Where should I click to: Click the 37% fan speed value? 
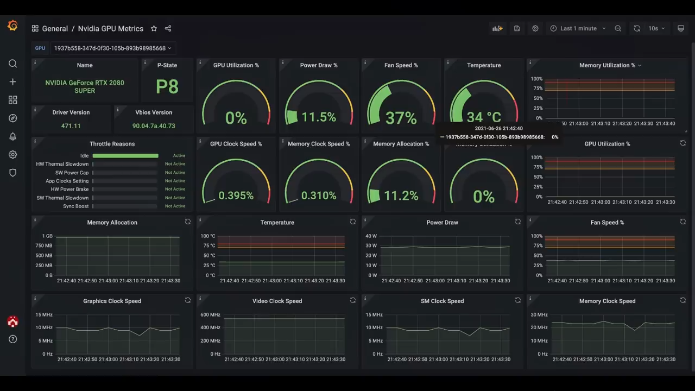click(401, 118)
